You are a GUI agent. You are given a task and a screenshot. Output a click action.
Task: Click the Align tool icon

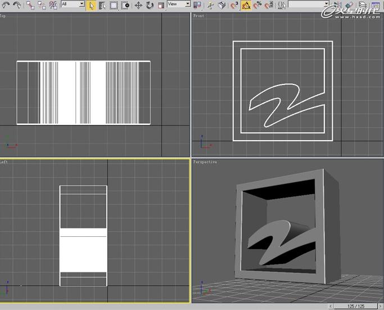(x=349, y=5)
